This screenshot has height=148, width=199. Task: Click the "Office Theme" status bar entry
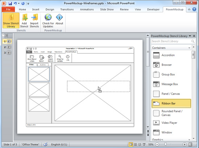(x=30, y=144)
